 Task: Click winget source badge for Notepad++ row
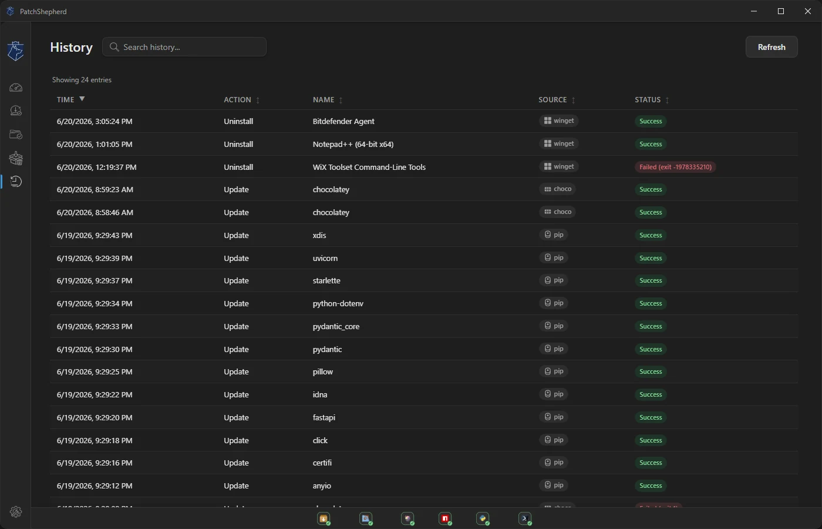(x=559, y=143)
